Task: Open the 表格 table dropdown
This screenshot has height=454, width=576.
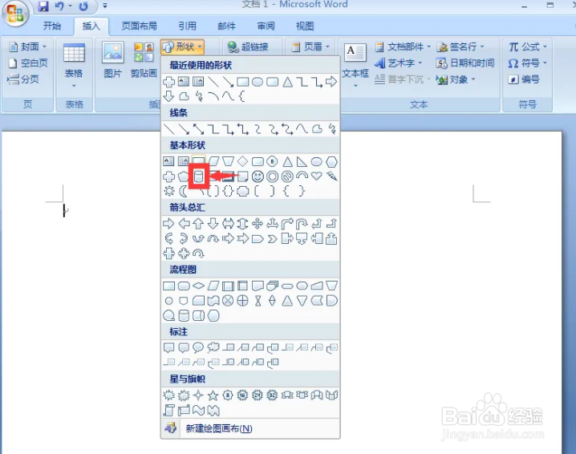Action: [x=74, y=66]
